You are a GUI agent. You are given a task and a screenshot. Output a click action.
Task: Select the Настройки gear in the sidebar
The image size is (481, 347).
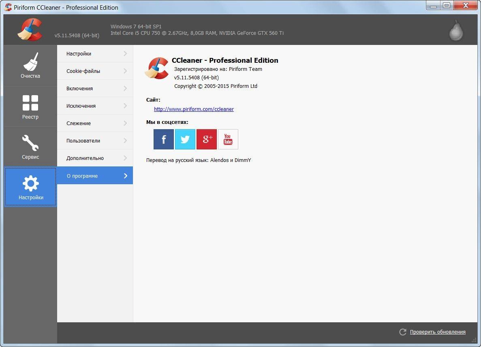[x=30, y=187]
